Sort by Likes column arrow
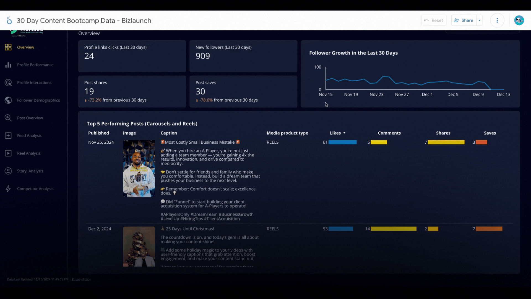The image size is (531, 299). click(344, 133)
